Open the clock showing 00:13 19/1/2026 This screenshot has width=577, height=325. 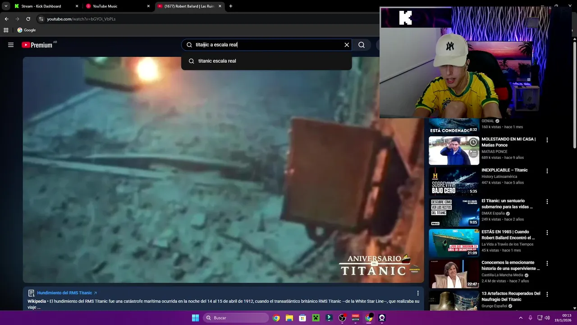[x=563, y=318]
